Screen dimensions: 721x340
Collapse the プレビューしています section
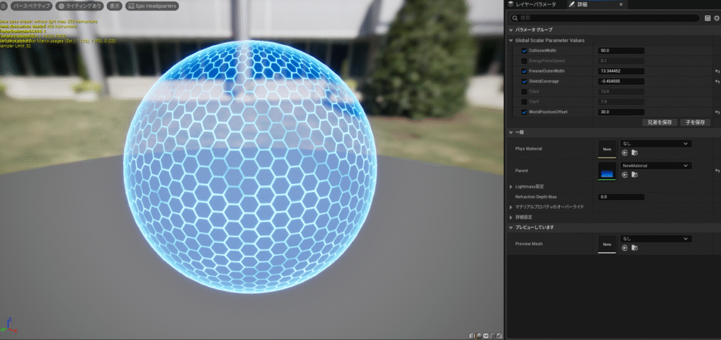tap(511, 228)
